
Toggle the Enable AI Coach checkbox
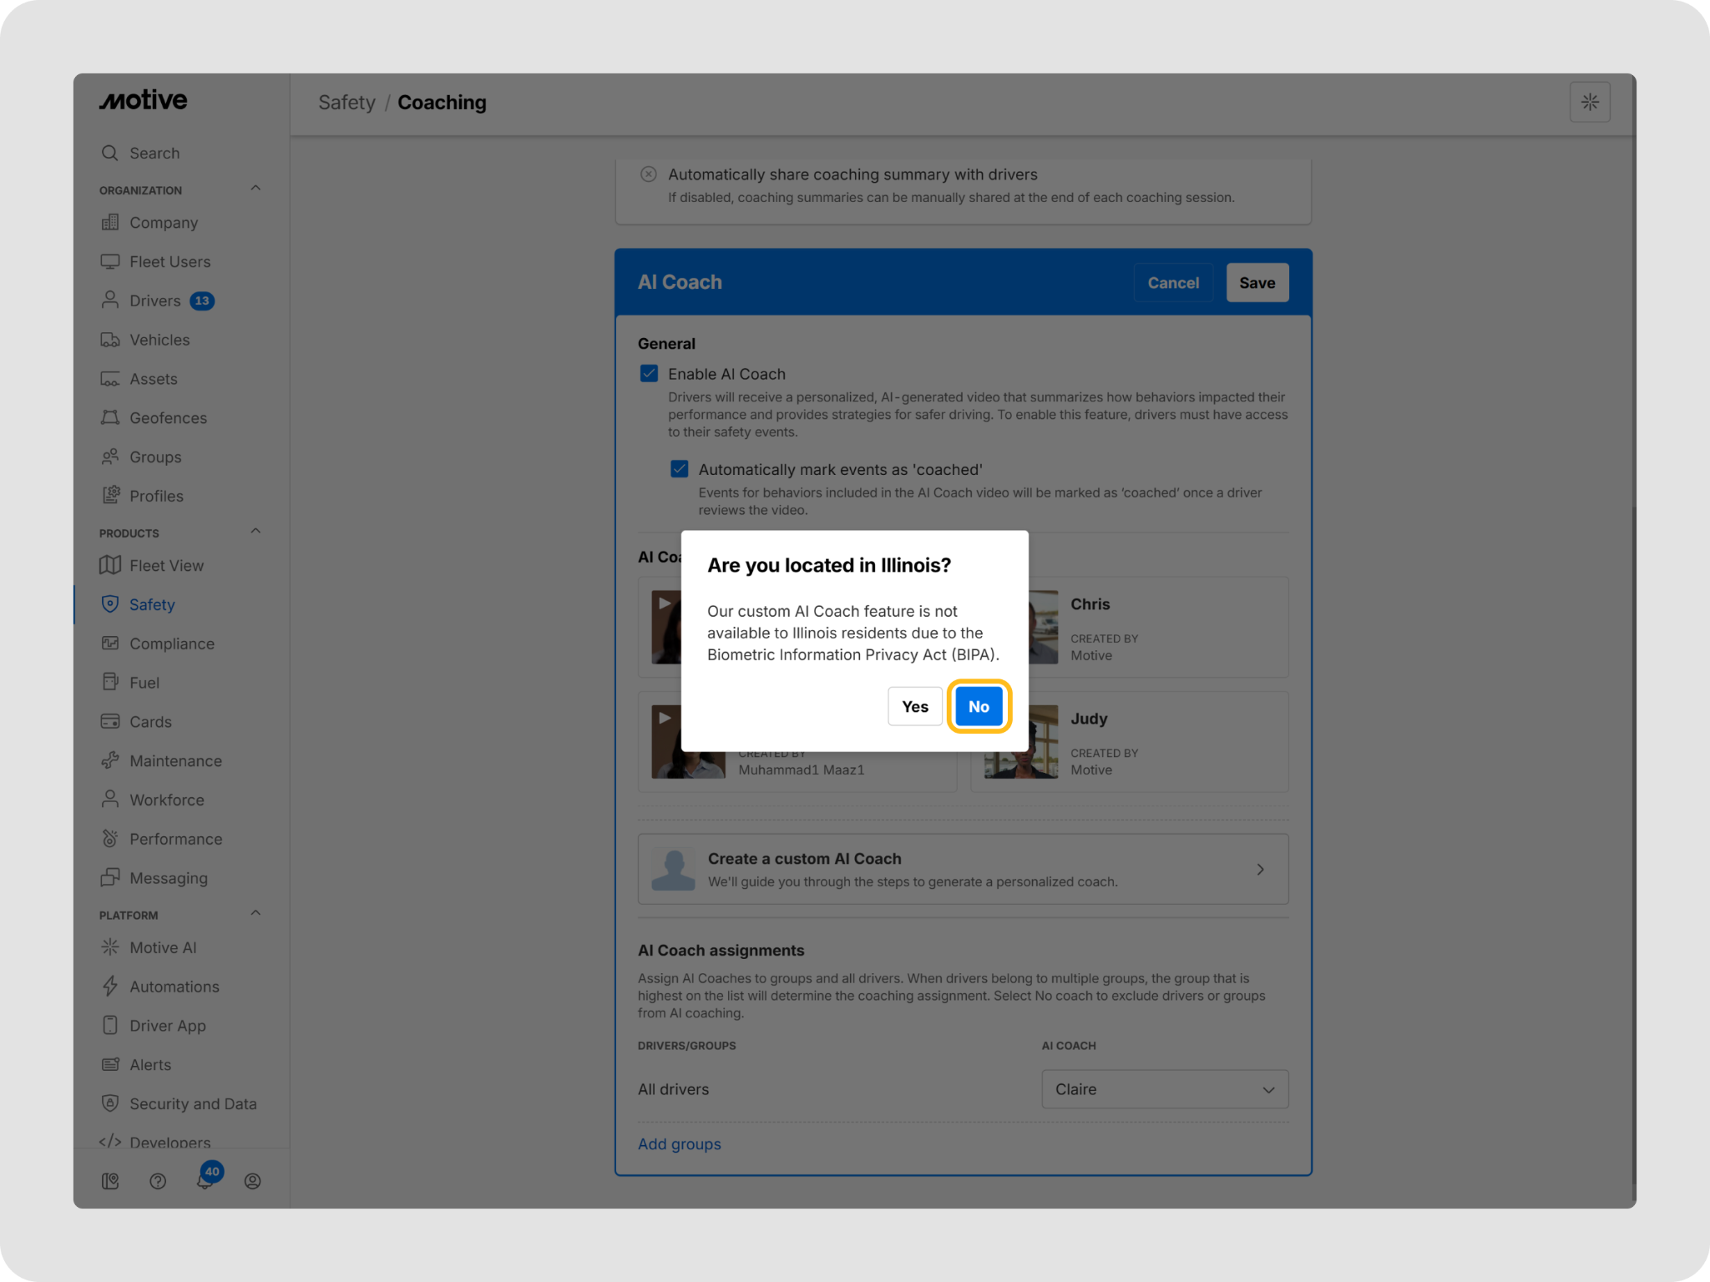click(x=649, y=373)
